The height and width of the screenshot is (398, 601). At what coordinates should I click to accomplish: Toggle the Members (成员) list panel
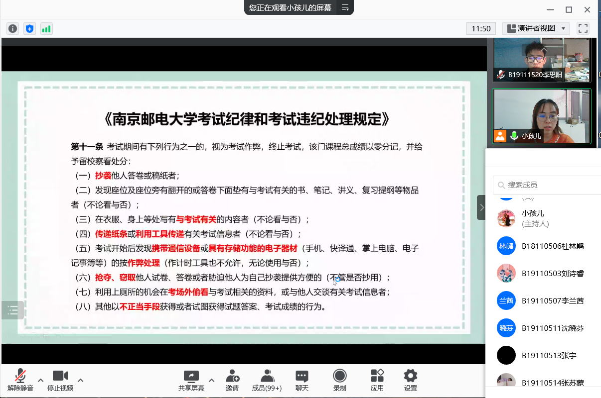[267, 381]
